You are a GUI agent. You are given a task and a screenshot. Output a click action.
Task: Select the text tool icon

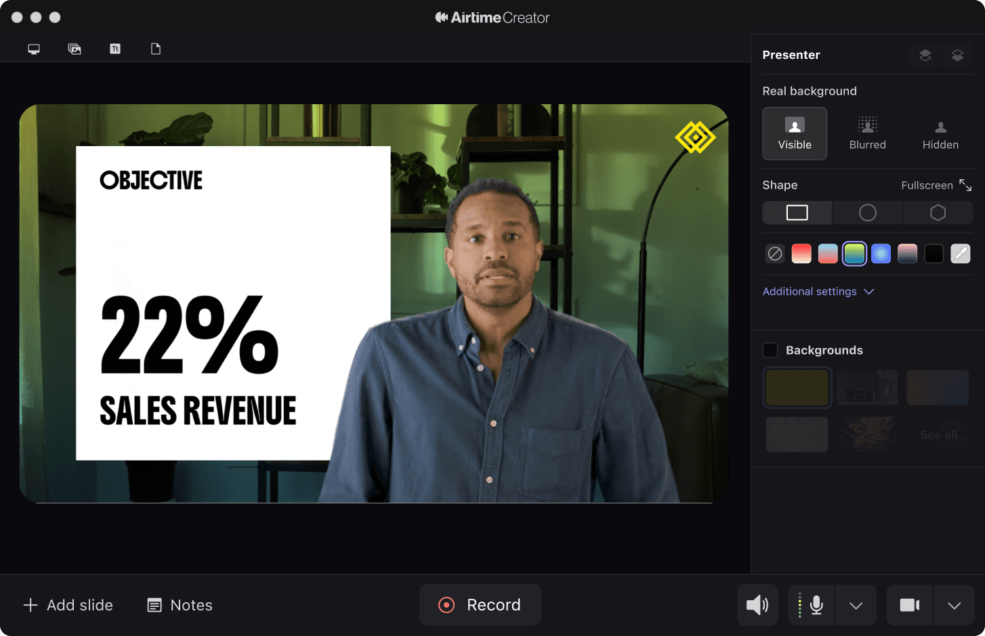click(x=115, y=49)
